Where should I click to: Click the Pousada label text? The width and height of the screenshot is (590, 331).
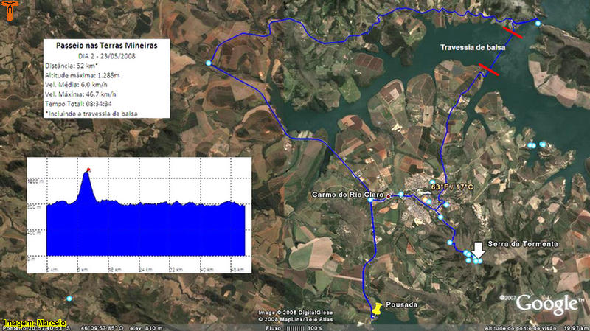click(x=402, y=304)
